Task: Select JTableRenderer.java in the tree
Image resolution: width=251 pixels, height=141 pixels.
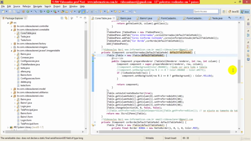Action: [30, 65]
